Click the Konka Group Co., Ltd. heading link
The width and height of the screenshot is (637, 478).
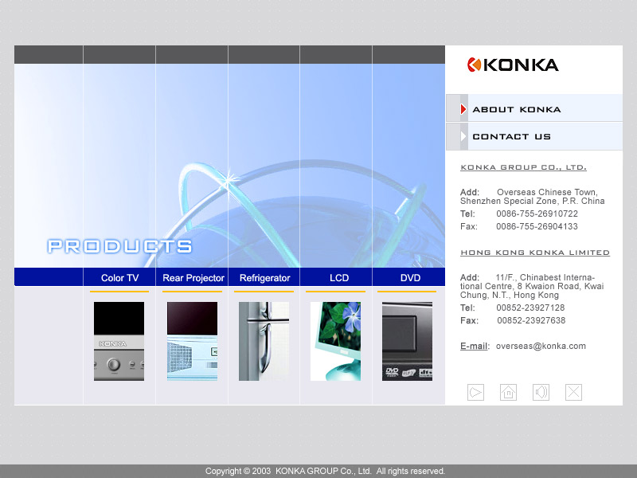tap(523, 167)
